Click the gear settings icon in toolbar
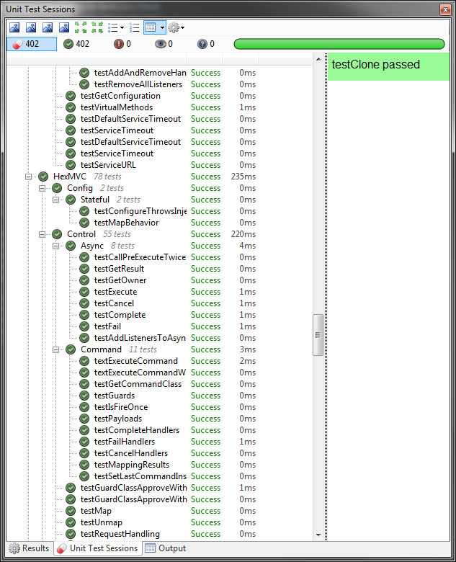Image resolution: width=456 pixels, height=562 pixels. pos(174,27)
